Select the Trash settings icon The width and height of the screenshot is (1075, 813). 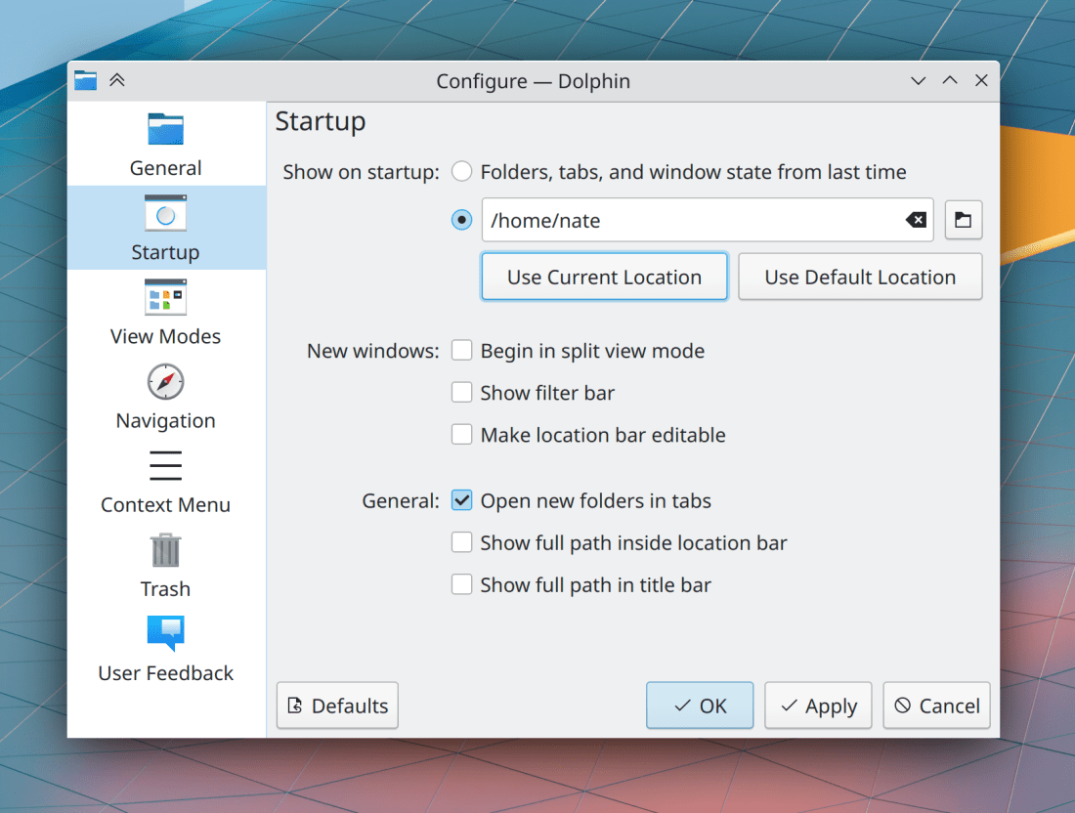click(x=165, y=550)
